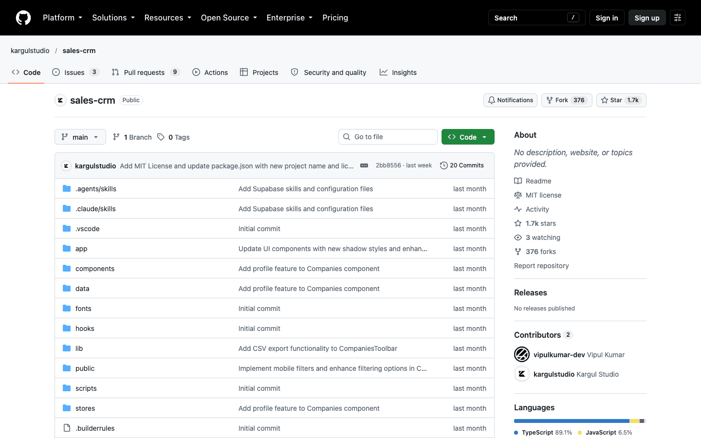Click the Sign in button
The image size is (701, 438).
pyautogui.click(x=607, y=18)
